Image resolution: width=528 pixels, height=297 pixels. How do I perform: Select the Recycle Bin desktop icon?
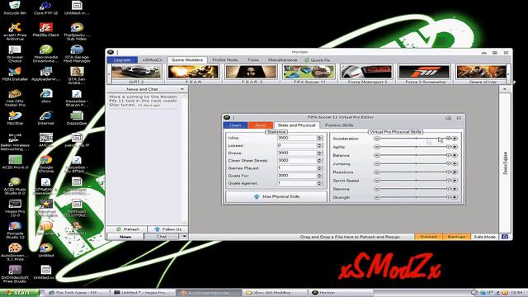pyautogui.click(x=15, y=8)
